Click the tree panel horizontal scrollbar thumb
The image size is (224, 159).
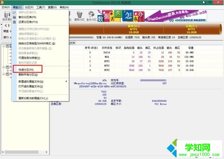click(22, 152)
